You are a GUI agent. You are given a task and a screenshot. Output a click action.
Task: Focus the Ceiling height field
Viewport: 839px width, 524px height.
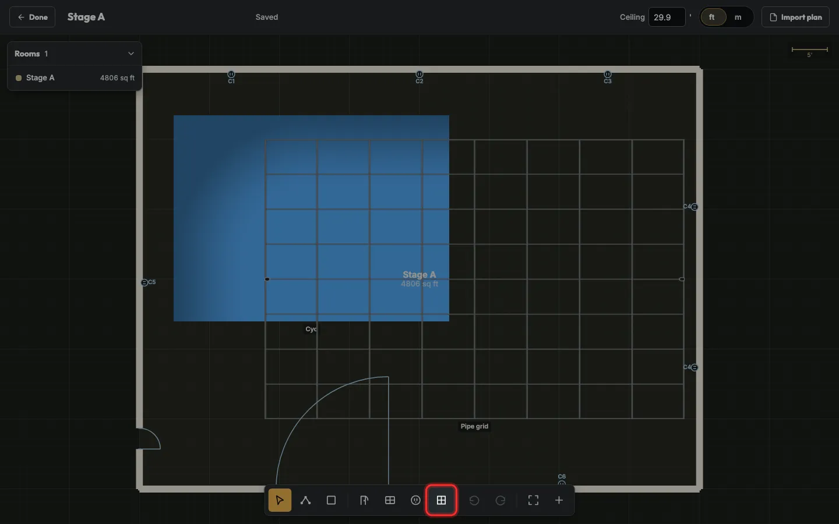point(667,17)
